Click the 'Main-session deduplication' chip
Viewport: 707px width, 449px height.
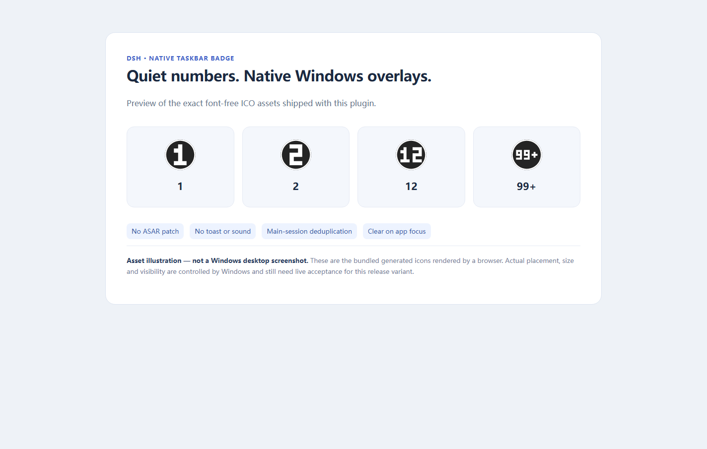click(x=309, y=231)
